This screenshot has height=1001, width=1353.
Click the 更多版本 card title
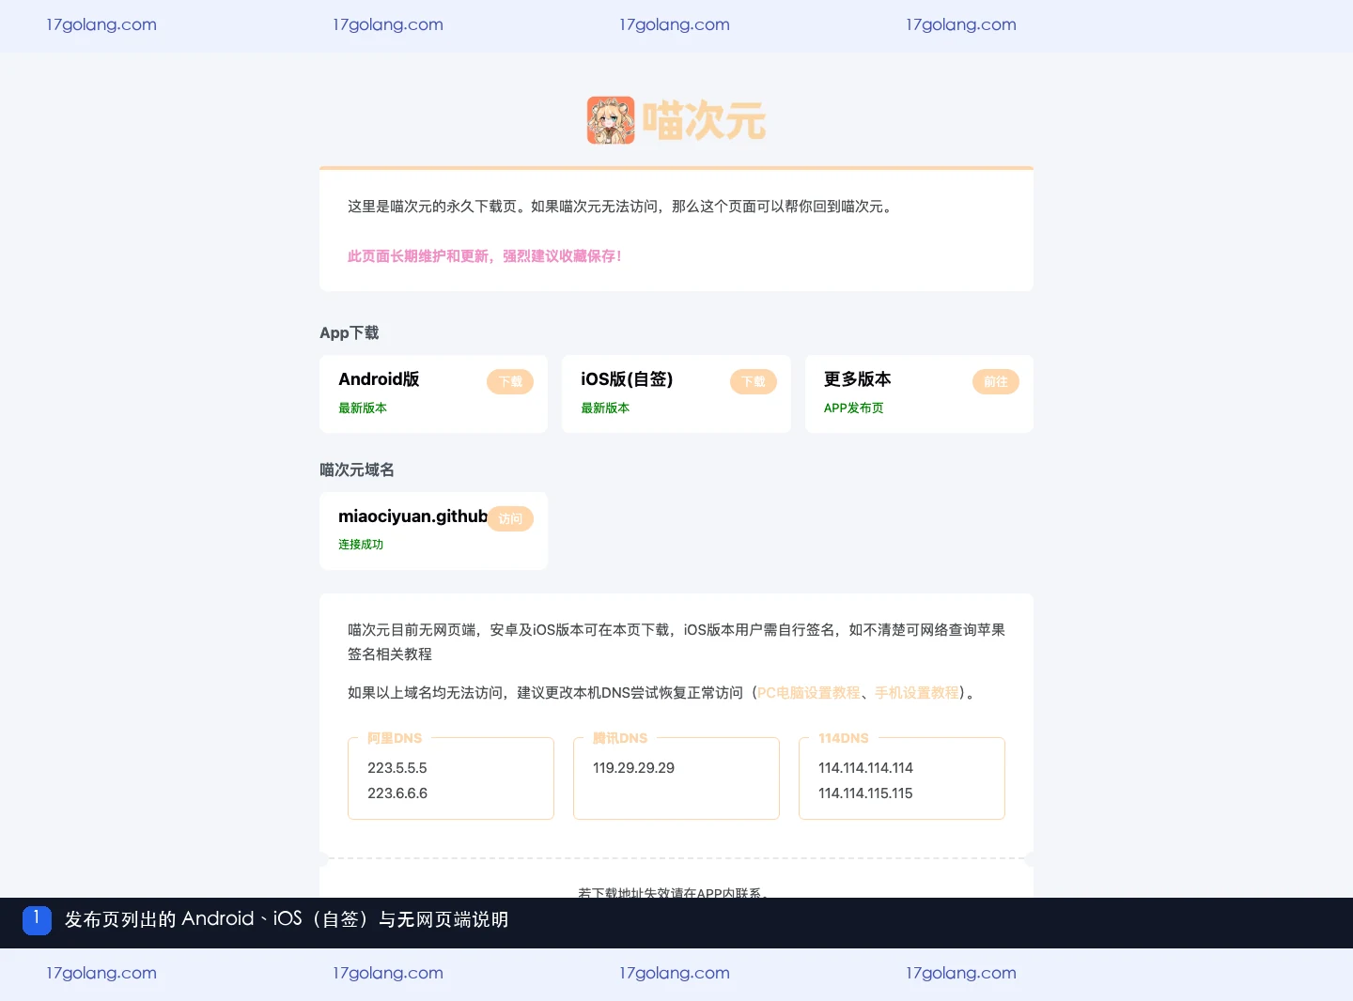pyautogui.click(x=857, y=379)
